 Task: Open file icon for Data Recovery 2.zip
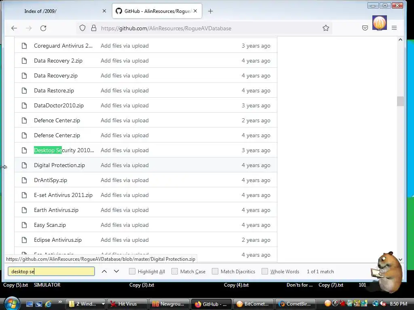(24, 61)
